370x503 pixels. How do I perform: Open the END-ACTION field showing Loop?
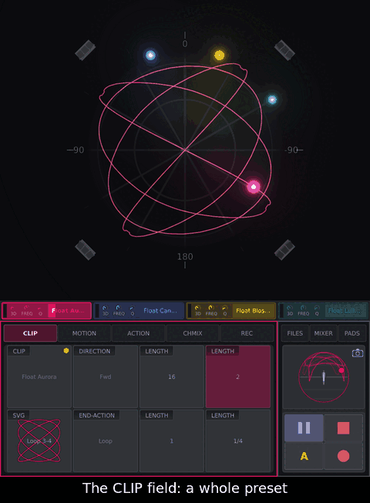[x=106, y=441]
